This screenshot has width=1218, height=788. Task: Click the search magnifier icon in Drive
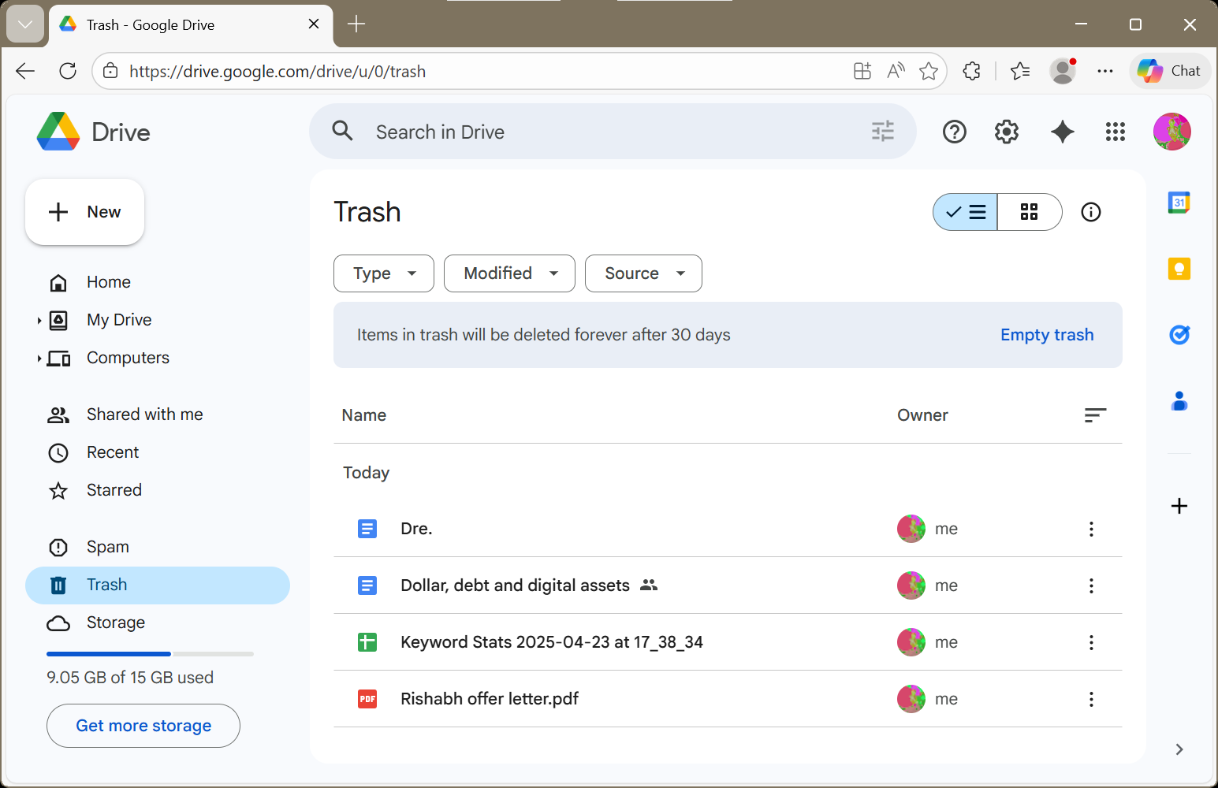point(342,131)
